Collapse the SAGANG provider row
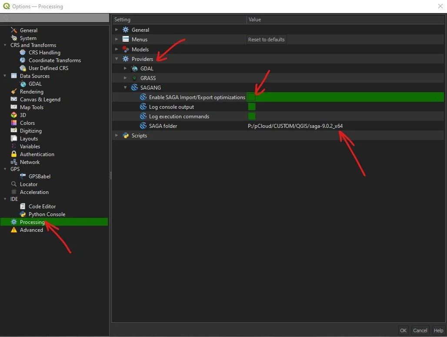447x337 pixels. [125, 87]
